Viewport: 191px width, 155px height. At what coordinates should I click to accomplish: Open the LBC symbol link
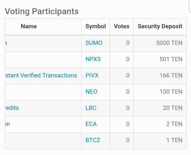click(x=91, y=108)
